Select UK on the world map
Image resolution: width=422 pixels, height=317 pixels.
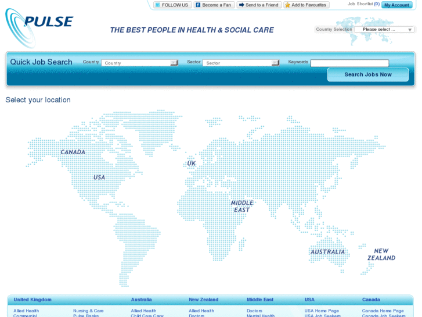pyautogui.click(x=192, y=163)
